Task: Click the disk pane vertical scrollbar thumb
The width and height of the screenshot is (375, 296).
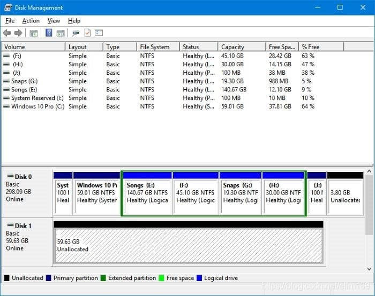Action: (x=369, y=205)
